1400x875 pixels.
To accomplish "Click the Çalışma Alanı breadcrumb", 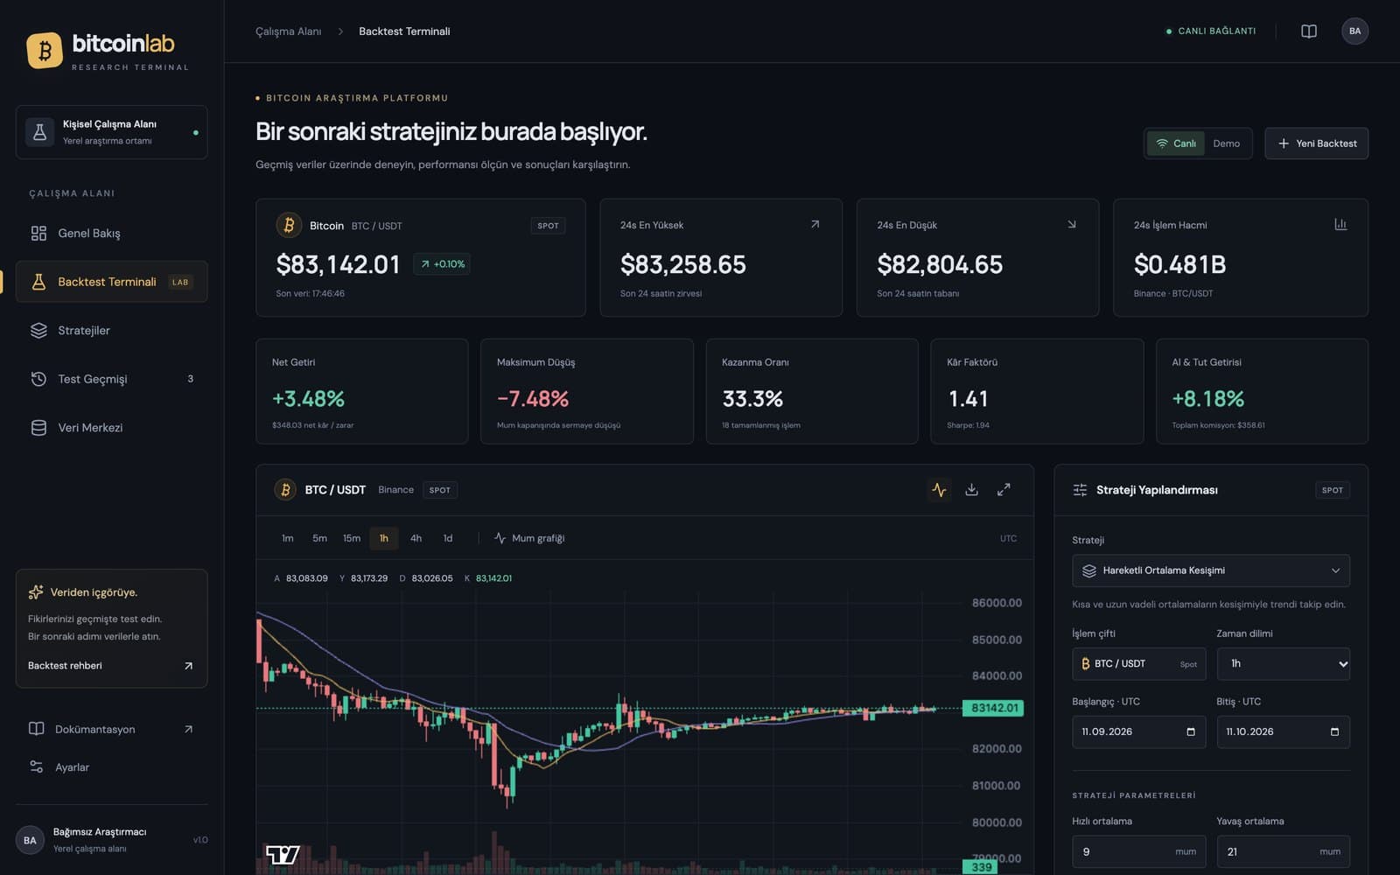I will (x=288, y=31).
